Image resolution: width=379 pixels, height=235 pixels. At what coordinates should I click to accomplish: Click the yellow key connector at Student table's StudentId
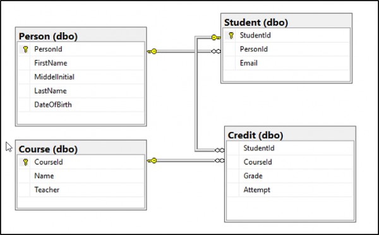click(x=216, y=37)
